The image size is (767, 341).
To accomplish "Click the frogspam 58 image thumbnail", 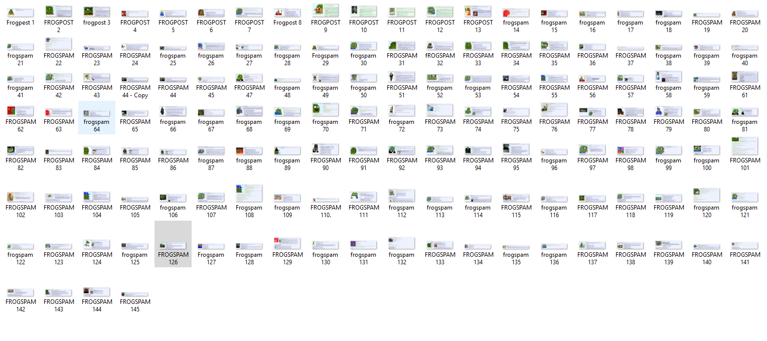I will point(669,77).
